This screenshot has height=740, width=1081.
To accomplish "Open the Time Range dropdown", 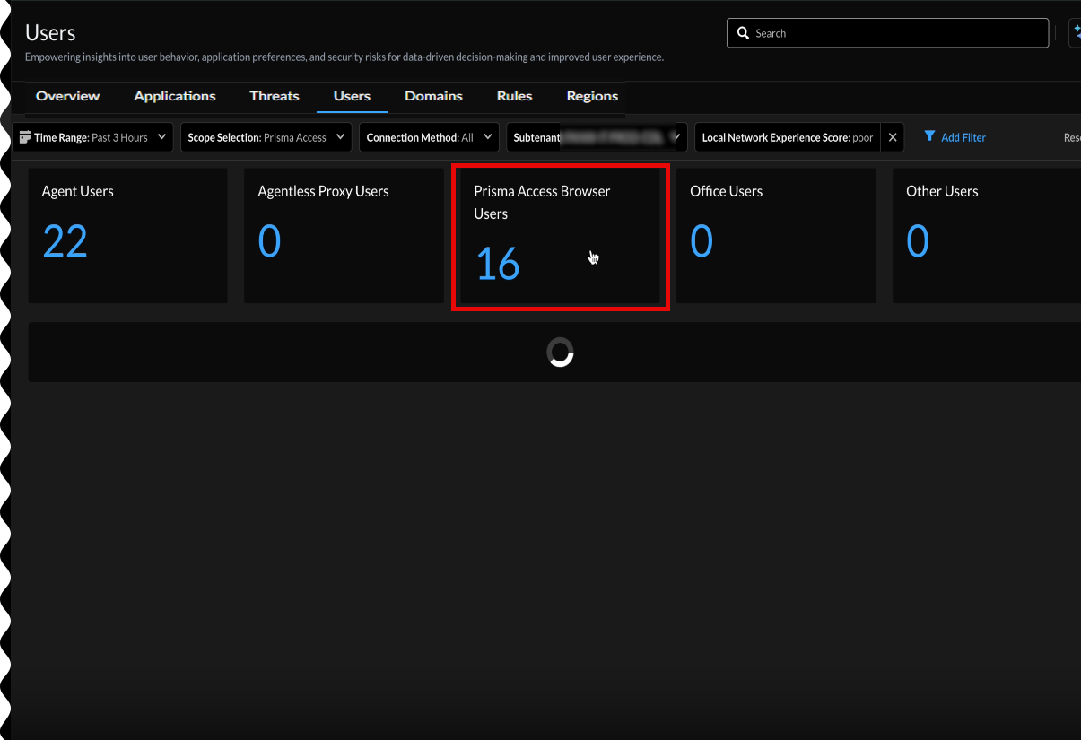I will pyautogui.click(x=93, y=137).
